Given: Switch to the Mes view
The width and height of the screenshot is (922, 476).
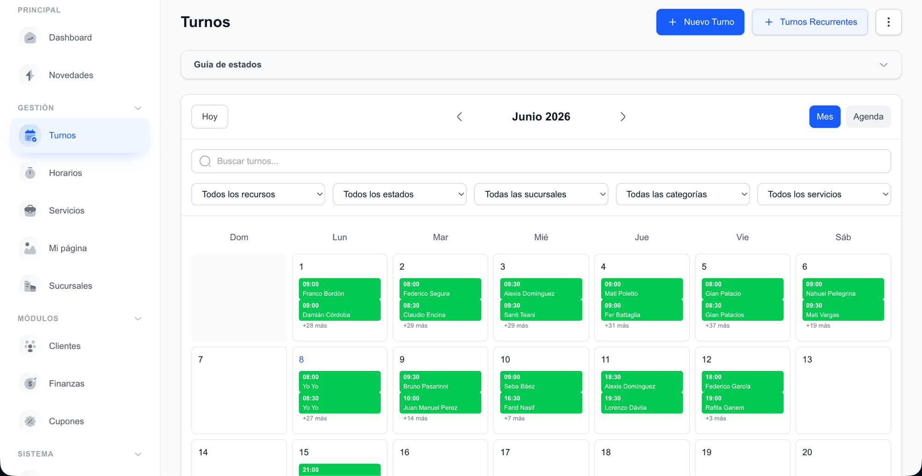Looking at the screenshot, I should click(x=825, y=117).
